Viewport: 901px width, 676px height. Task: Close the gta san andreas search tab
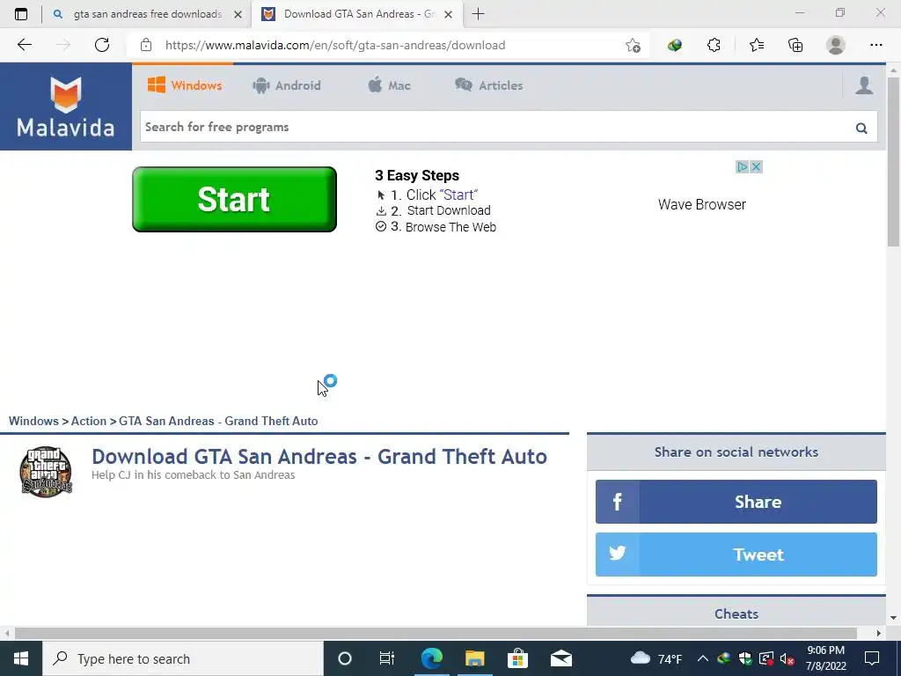click(x=238, y=14)
